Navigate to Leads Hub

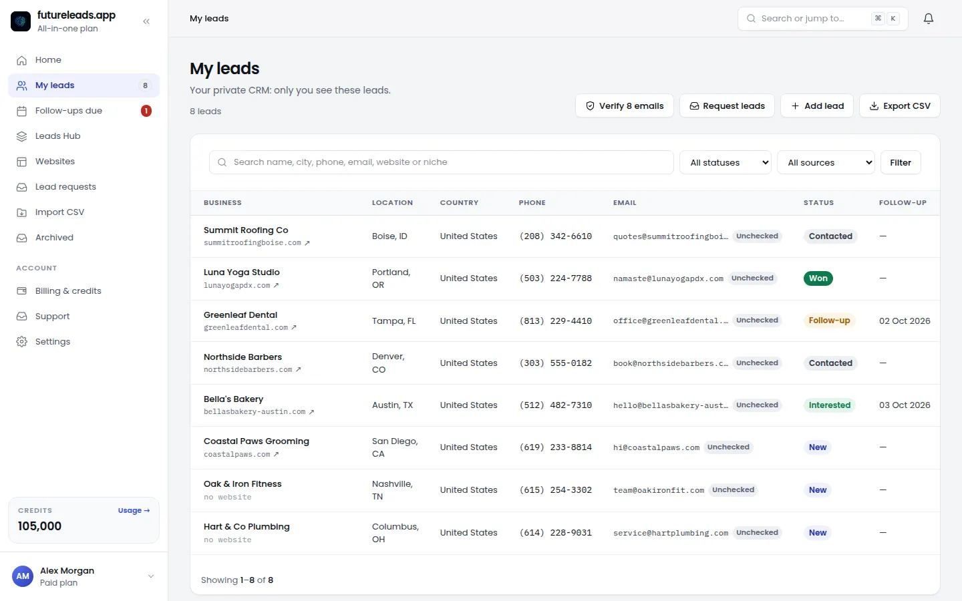[x=84, y=136]
